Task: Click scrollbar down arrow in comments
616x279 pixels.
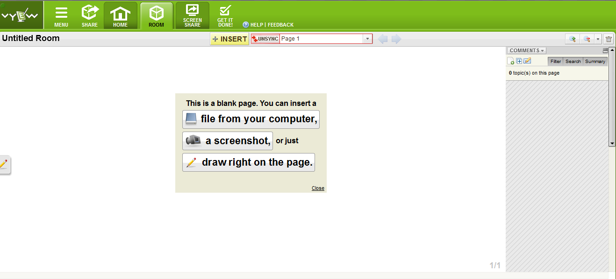Action: point(612,143)
